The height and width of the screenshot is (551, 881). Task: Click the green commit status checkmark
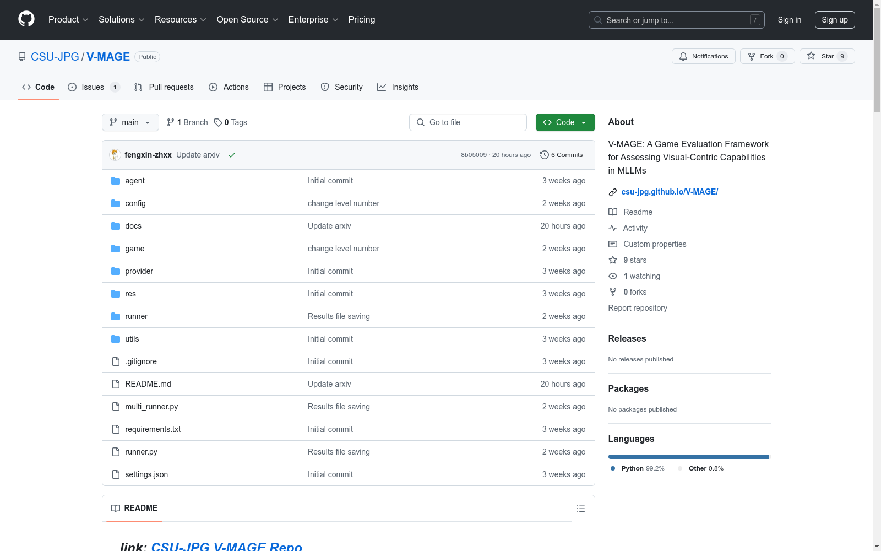232,155
